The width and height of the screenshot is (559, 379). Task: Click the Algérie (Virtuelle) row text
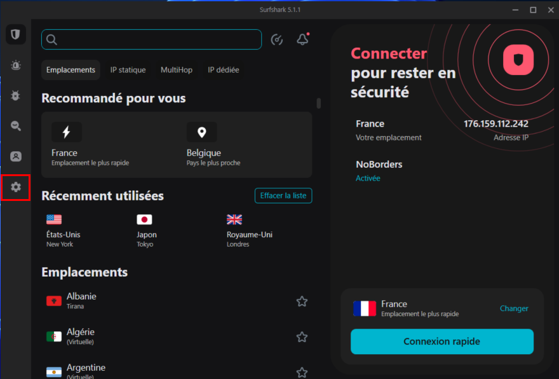click(x=81, y=336)
